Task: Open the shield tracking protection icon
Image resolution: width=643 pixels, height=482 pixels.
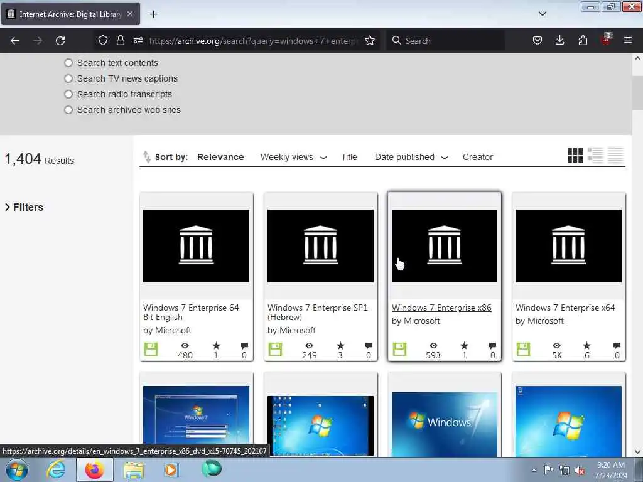Action: pyautogui.click(x=103, y=40)
